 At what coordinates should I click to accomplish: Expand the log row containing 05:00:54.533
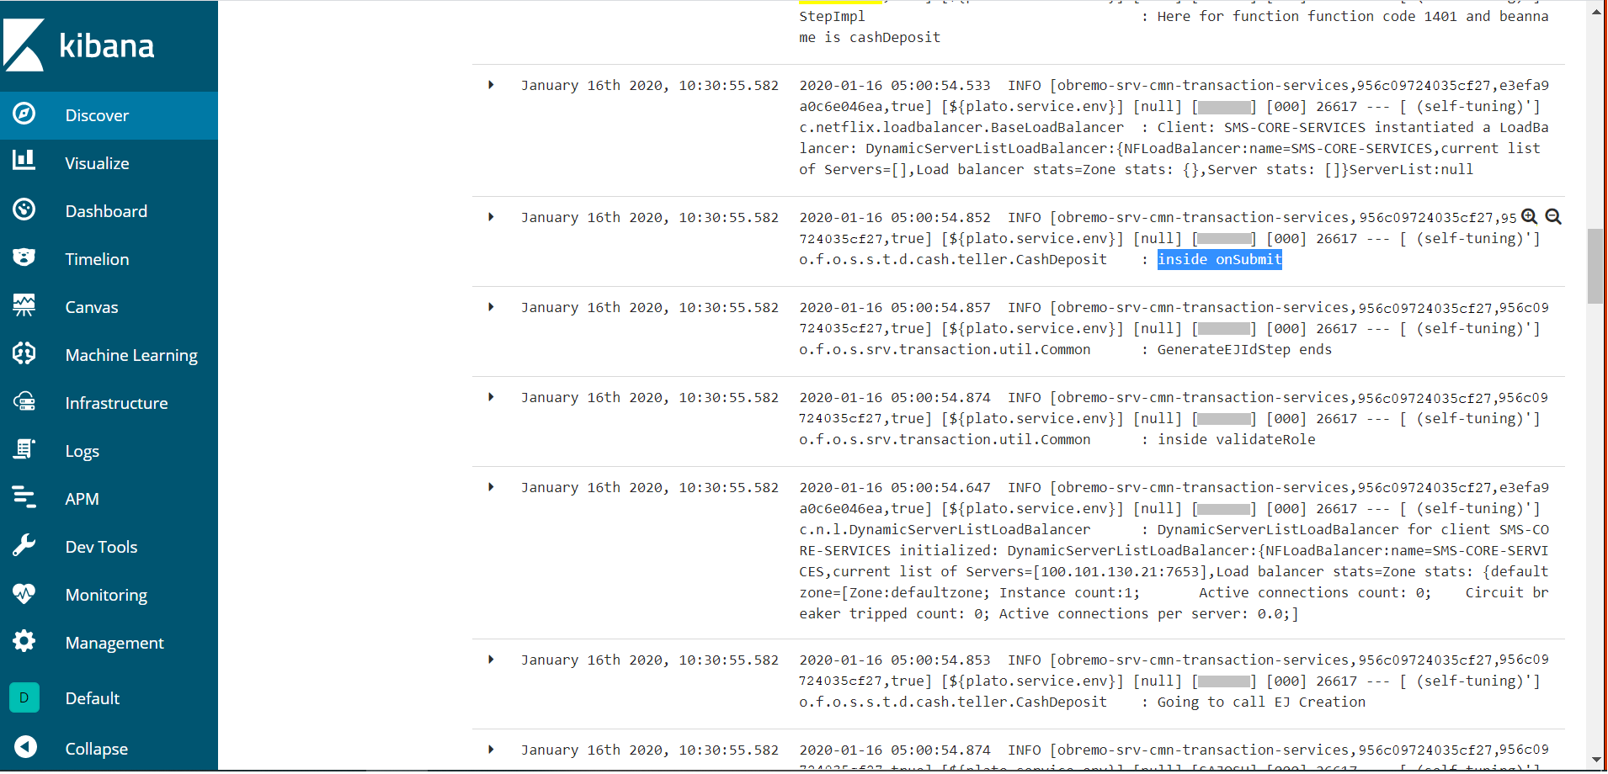[491, 85]
